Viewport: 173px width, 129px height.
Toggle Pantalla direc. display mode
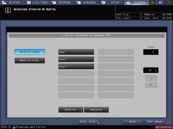coord(30,61)
